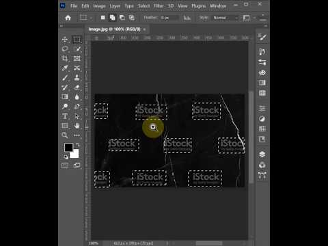Click the white background color swatch
Viewport: 328px width, 246px height.
75,154
